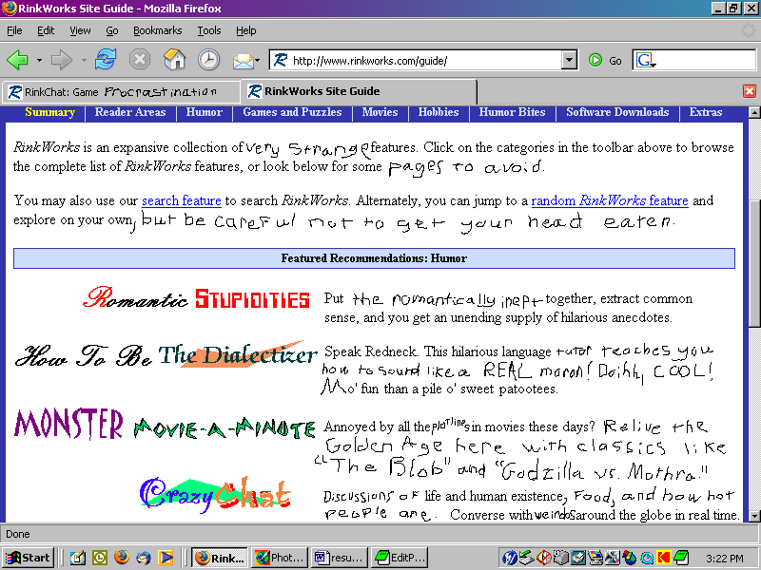Click the yellow-red K tray icon
The height and width of the screenshot is (570, 761).
point(663,559)
